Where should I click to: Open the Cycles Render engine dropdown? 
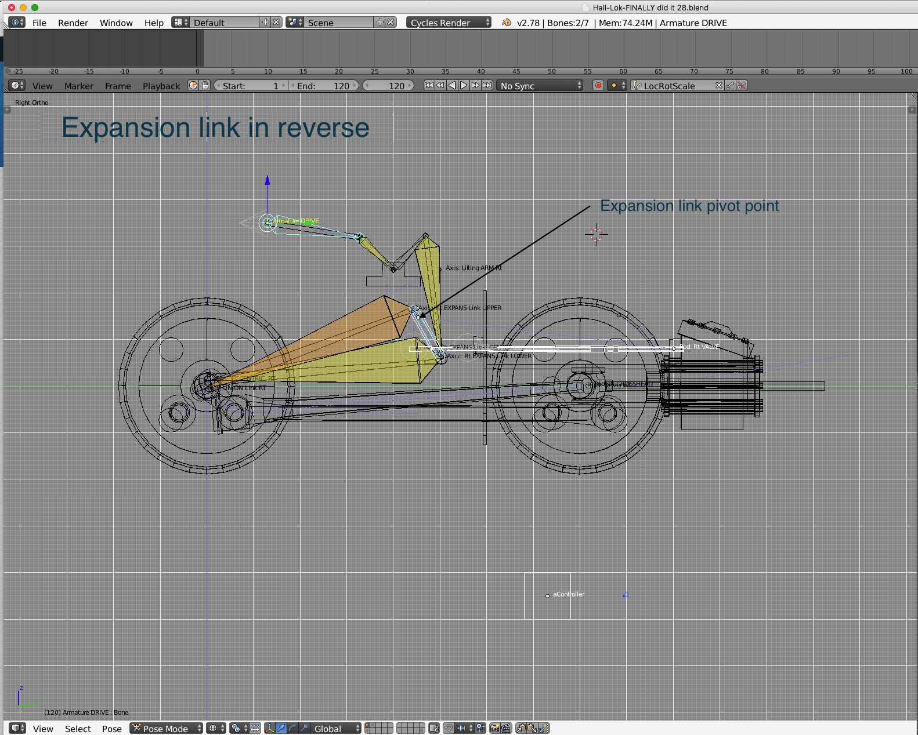[x=449, y=22]
